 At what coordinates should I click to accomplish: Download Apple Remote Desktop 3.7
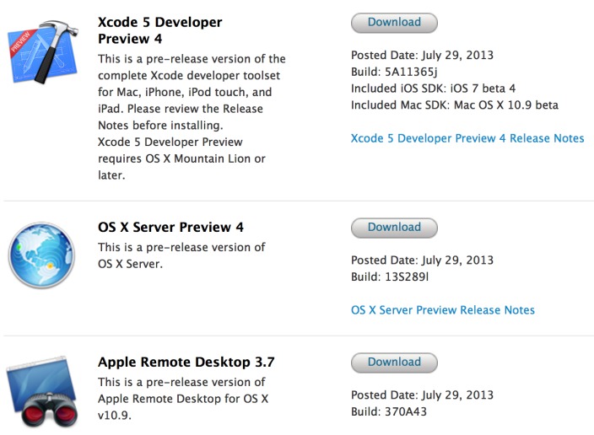pyautogui.click(x=394, y=362)
